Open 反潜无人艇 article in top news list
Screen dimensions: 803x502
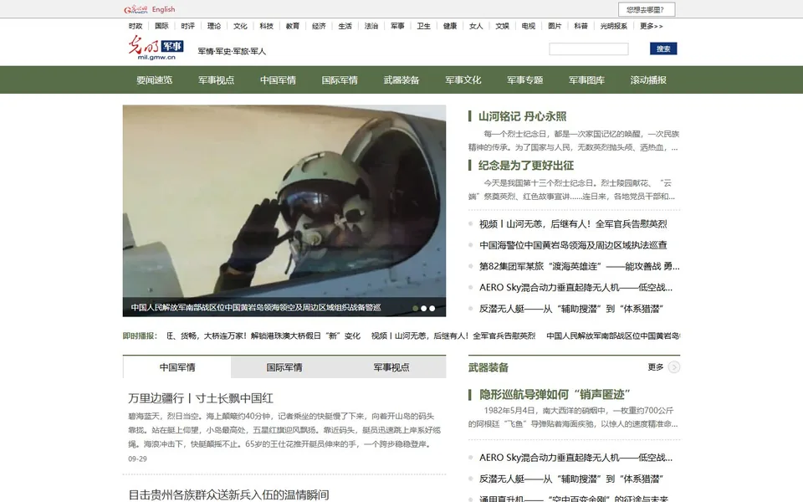pos(571,309)
